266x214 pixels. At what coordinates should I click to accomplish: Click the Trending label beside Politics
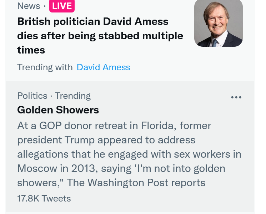point(72,96)
